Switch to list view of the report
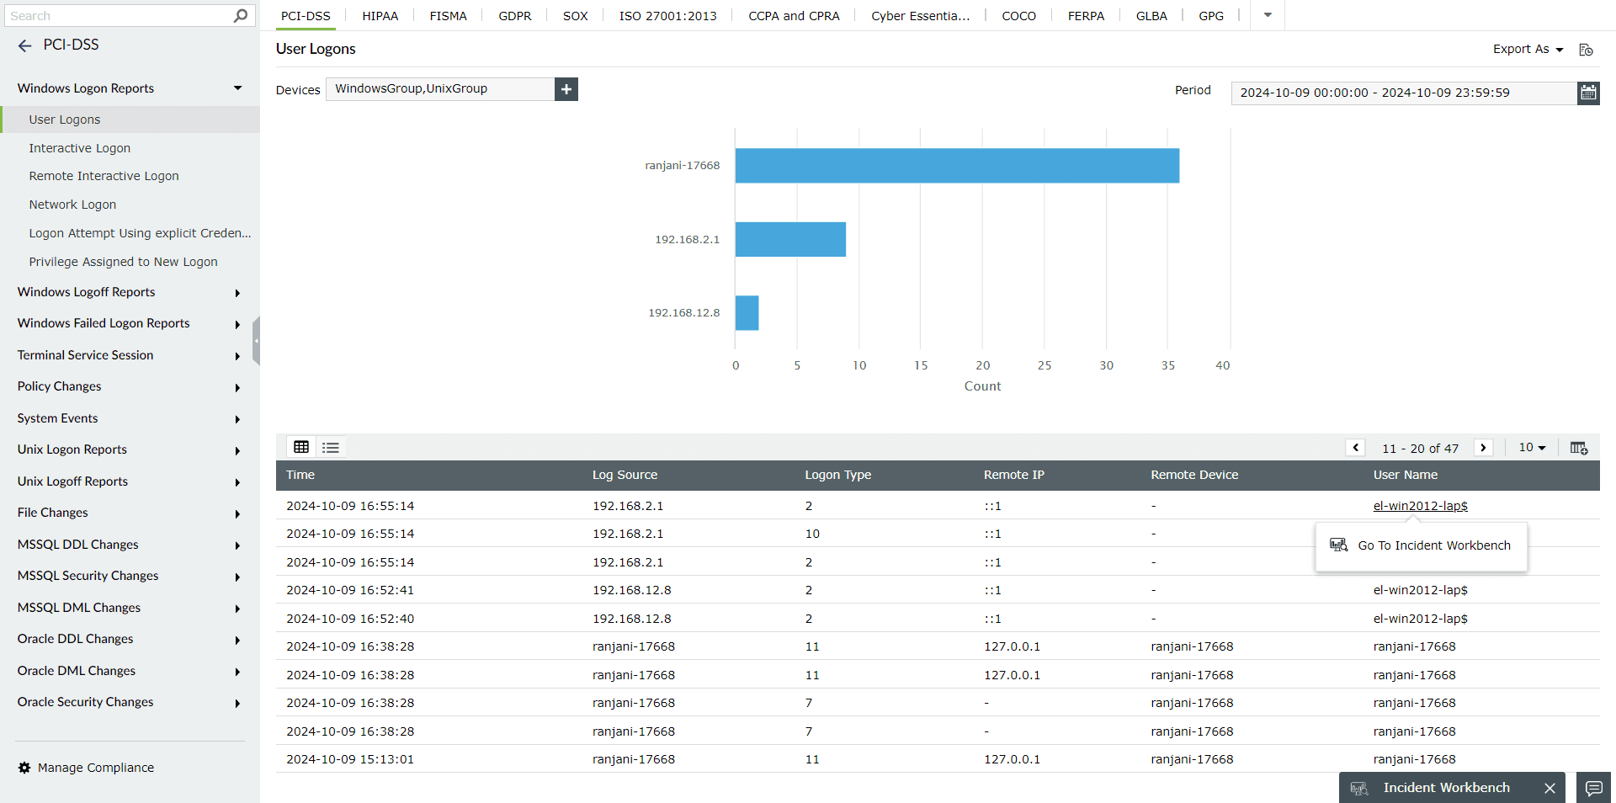The height and width of the screenshot is (803, 1616). (x=330, y=447)
